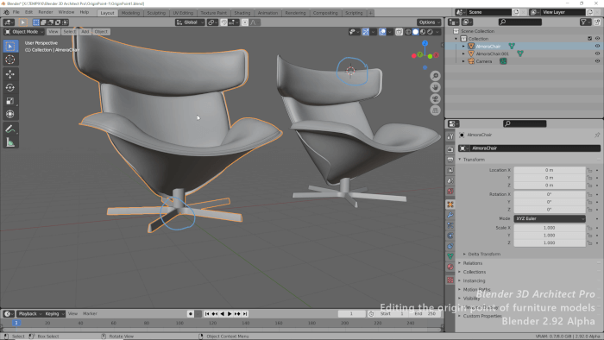Open the Options dropdown in viewport
Screen dimensions: 604x340
[429, 22]
